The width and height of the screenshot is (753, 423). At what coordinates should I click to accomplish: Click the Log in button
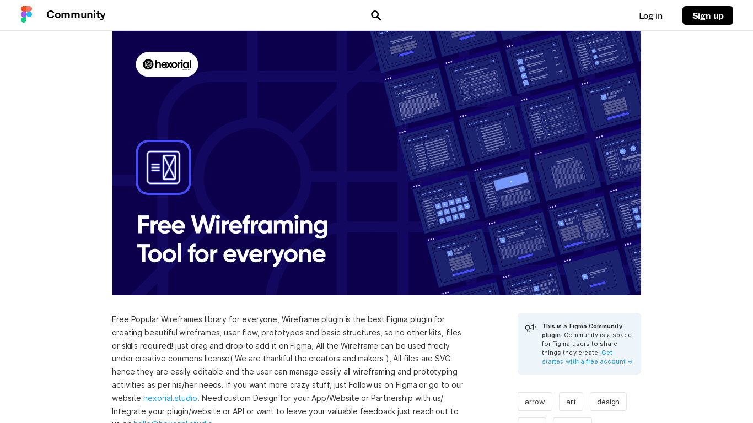650,15
